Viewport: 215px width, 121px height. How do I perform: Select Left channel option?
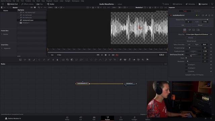189,44
